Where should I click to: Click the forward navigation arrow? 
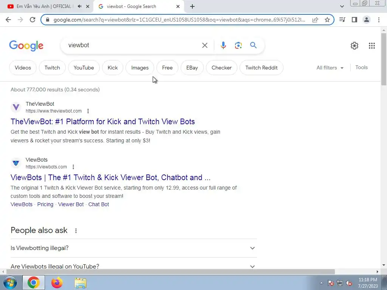tap(20, 20)
